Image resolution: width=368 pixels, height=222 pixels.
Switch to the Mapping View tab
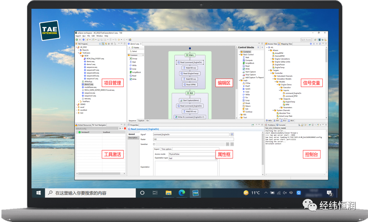click(x=285, y=44)
